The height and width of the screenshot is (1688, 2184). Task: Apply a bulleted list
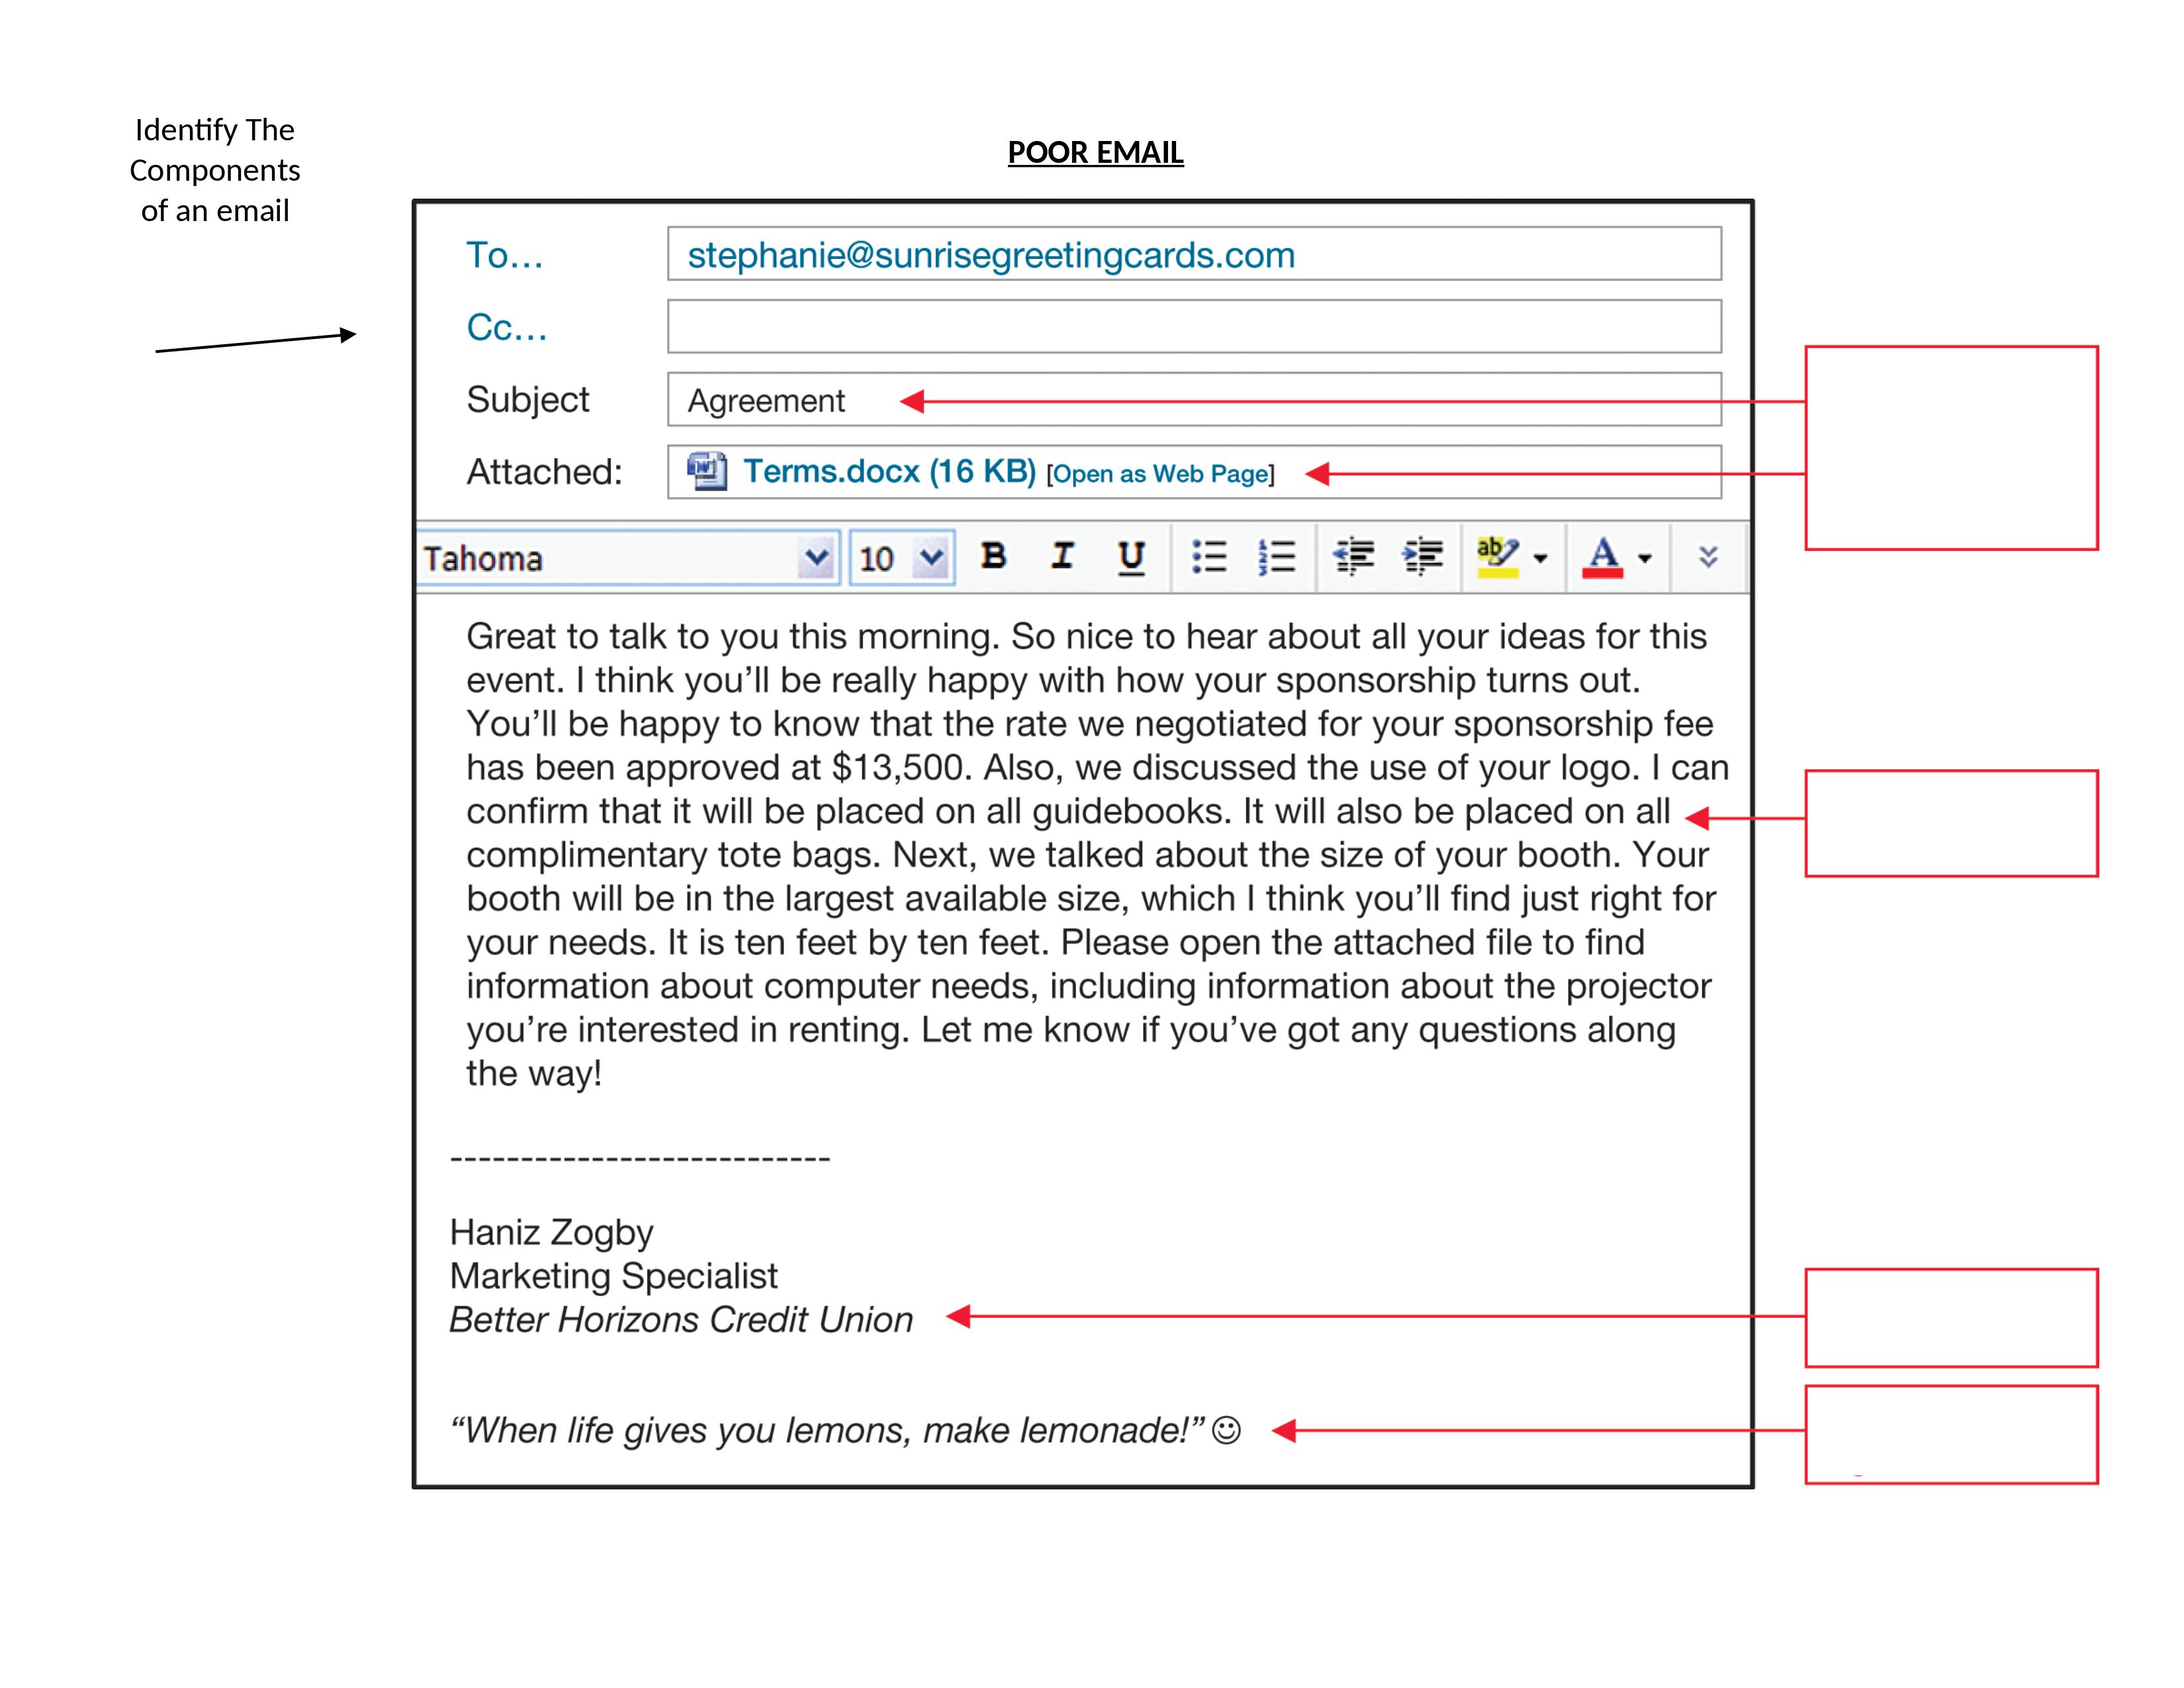coord(1211,558)
